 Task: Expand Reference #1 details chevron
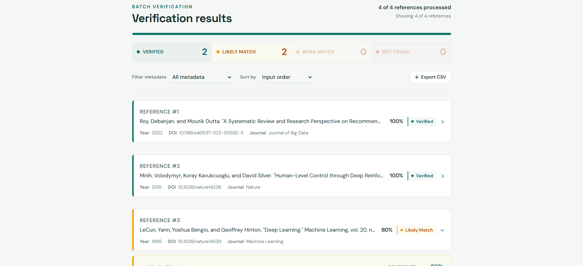point(443,122)
